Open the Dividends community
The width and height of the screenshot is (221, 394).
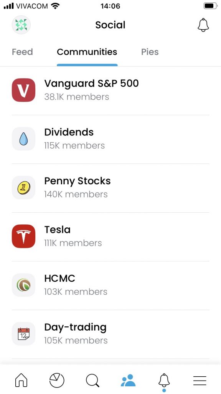coord(110,139)
